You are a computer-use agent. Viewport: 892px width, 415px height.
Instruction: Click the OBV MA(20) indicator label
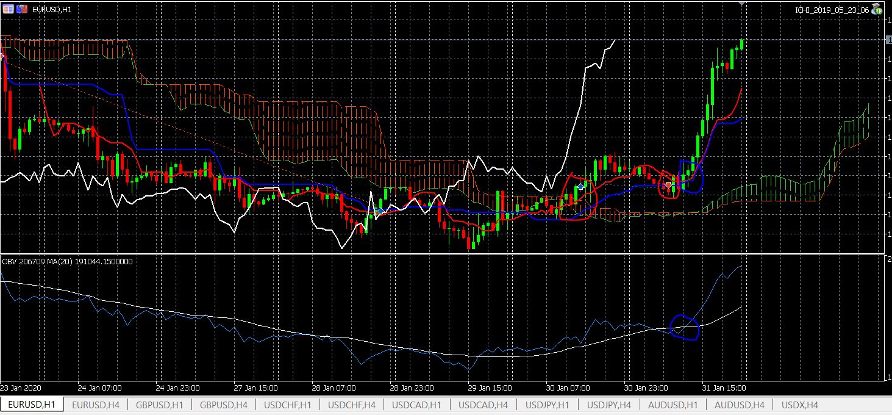tap(68, 261)
